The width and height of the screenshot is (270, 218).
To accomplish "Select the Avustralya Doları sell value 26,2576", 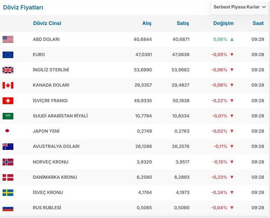I will (x=181, y=147).
